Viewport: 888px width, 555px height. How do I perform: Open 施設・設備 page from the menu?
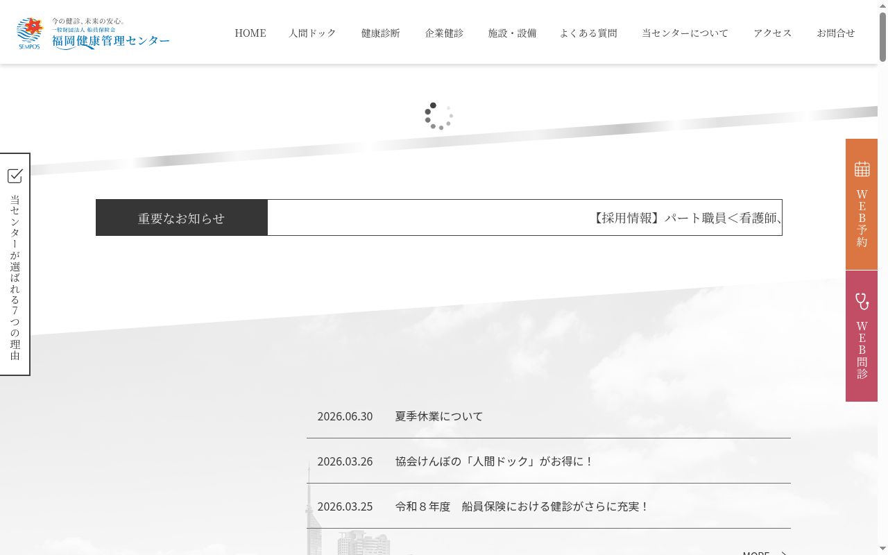[x=512, y=33]
